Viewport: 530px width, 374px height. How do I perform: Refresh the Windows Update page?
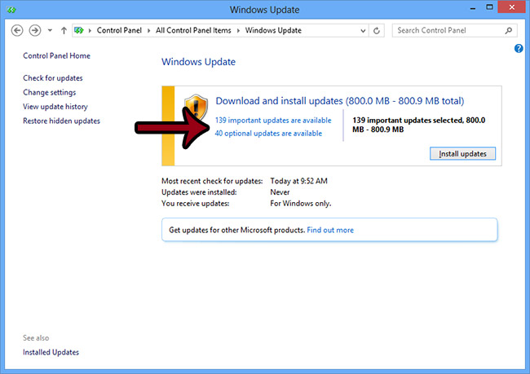[x=376, y=31]
